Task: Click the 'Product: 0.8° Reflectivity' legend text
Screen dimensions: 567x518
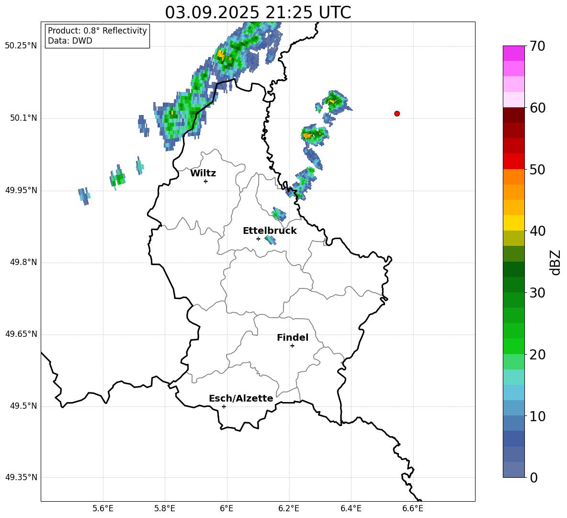Action: (97, 31)
